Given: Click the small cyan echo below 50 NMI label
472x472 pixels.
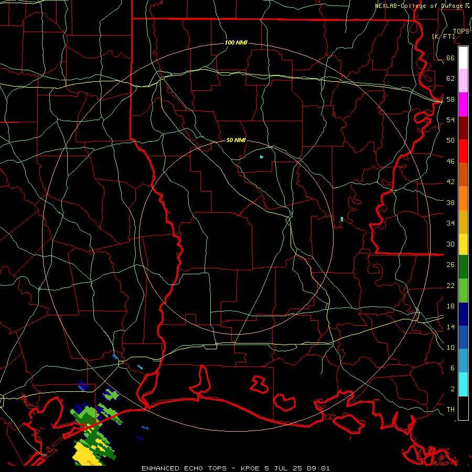Looking at the screenshot, I should coord(261,157).
